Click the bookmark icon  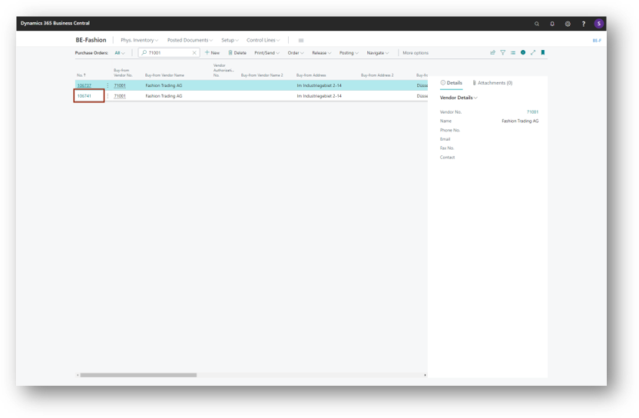(x=543, y=52)
